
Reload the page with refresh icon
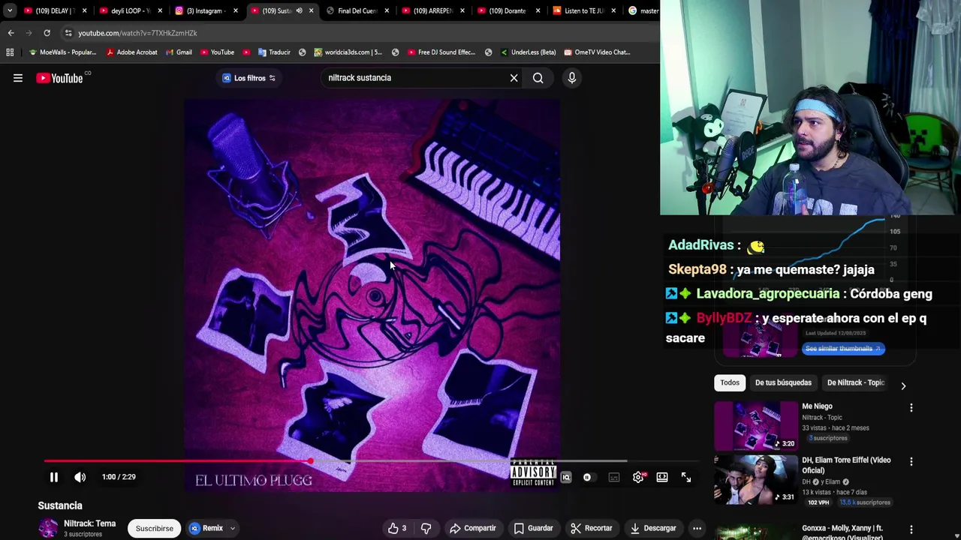[x=47, y=33]
